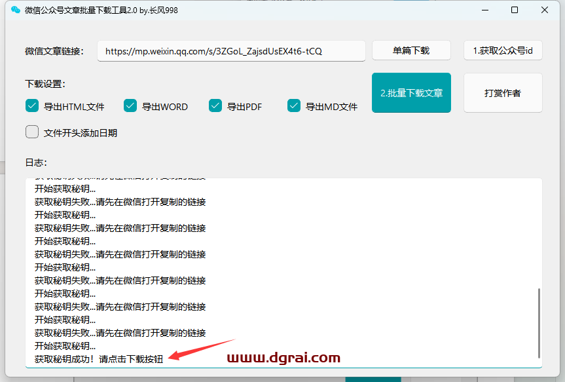Viewport: 565px width, 382px height.
Task: Open the 打赏作者 button
Action: [503, 92]
